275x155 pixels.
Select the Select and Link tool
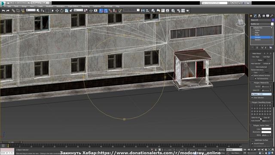13,11
